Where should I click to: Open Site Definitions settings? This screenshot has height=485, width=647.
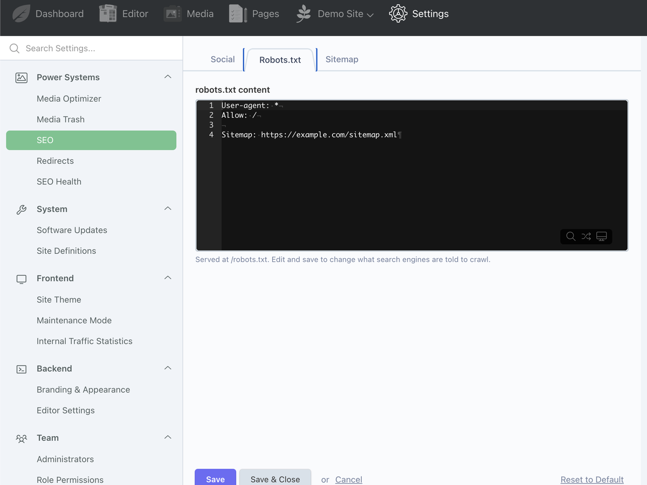[66, 251]
